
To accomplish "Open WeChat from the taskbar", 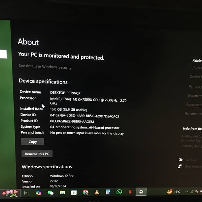I will tap(50, 193).
